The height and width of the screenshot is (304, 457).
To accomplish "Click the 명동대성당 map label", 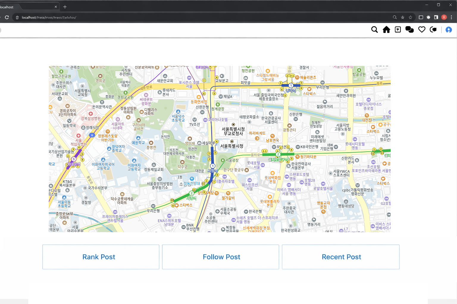I will click(346, 206).
